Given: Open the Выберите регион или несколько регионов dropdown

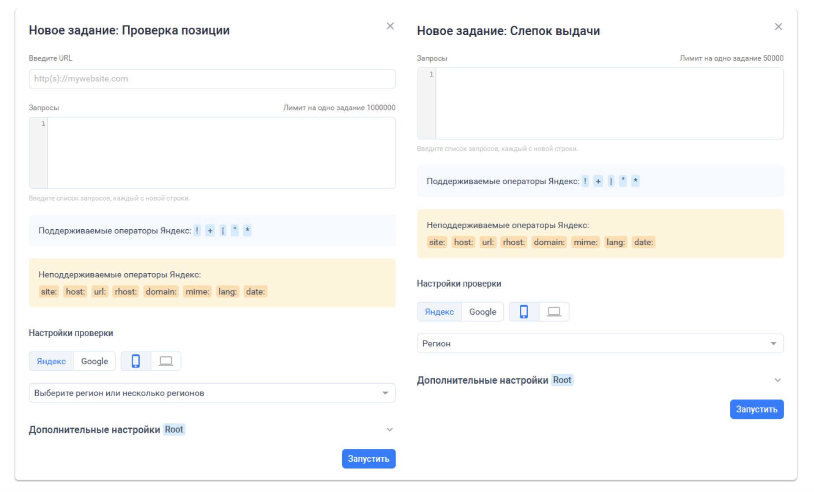Looking at the screenshot, I should point(212,393).
